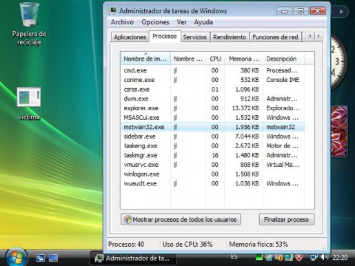Sort by Nombre de imagen column header
The image size is (355, 266).
point(145,59)
